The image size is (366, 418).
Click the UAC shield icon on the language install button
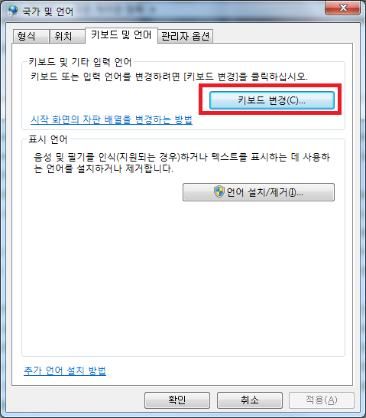click(219, 191)
